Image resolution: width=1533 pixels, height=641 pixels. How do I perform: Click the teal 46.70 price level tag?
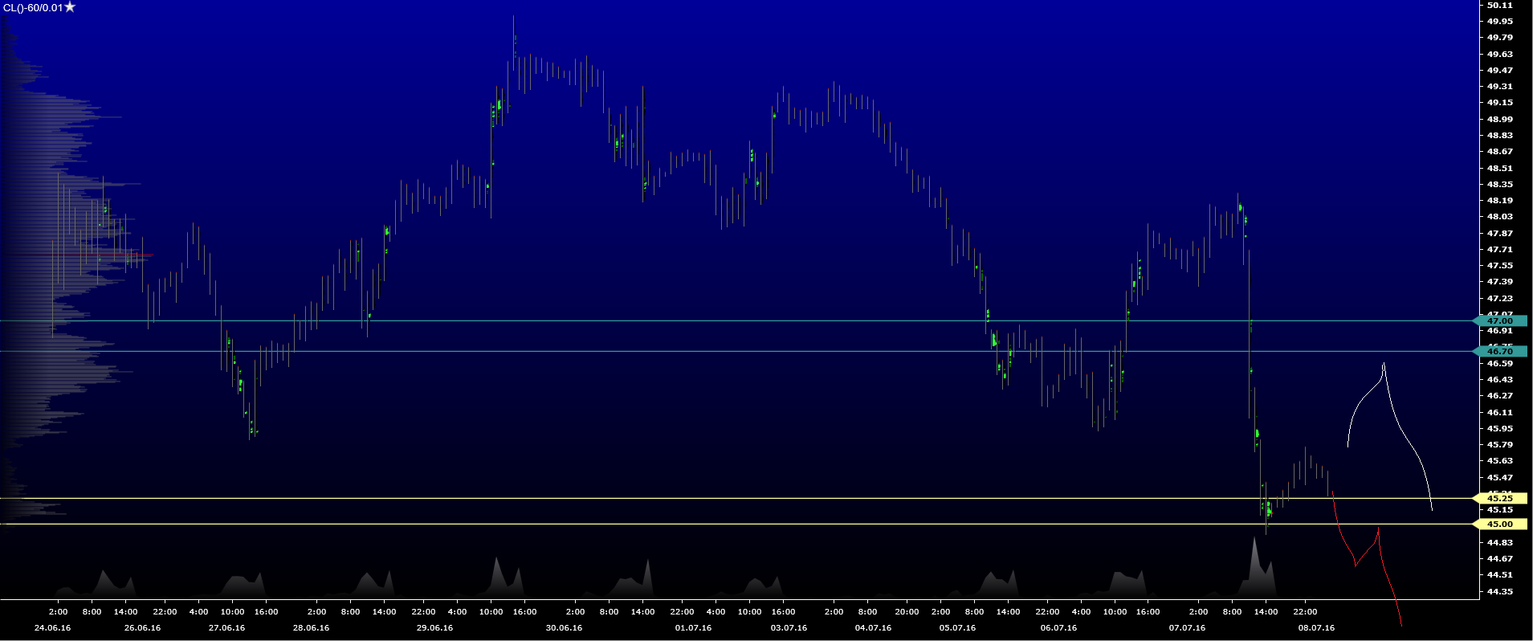1499,351
